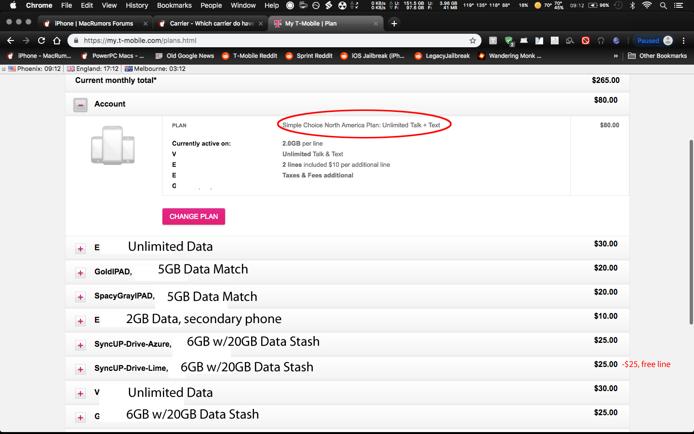The width and height of the screenshot is (694, 434).
Task: Open the 'T' extension icon in toolbar
Action: click(x=493, y=41)
